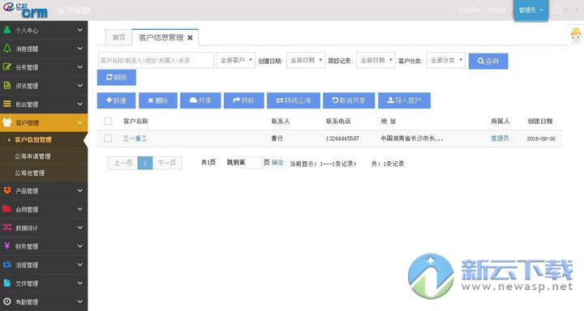Open 客户信息管理 in sidebar submenu
Viewport: 584px width, 311px height.
33,139
